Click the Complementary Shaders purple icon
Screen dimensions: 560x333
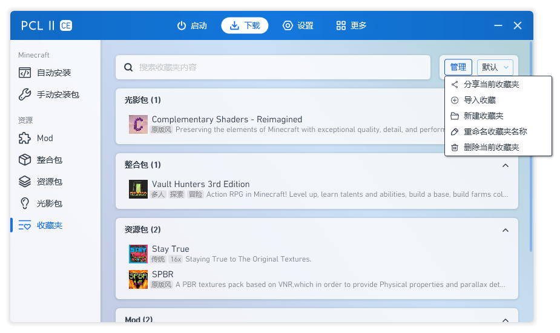tap(138, 124)
